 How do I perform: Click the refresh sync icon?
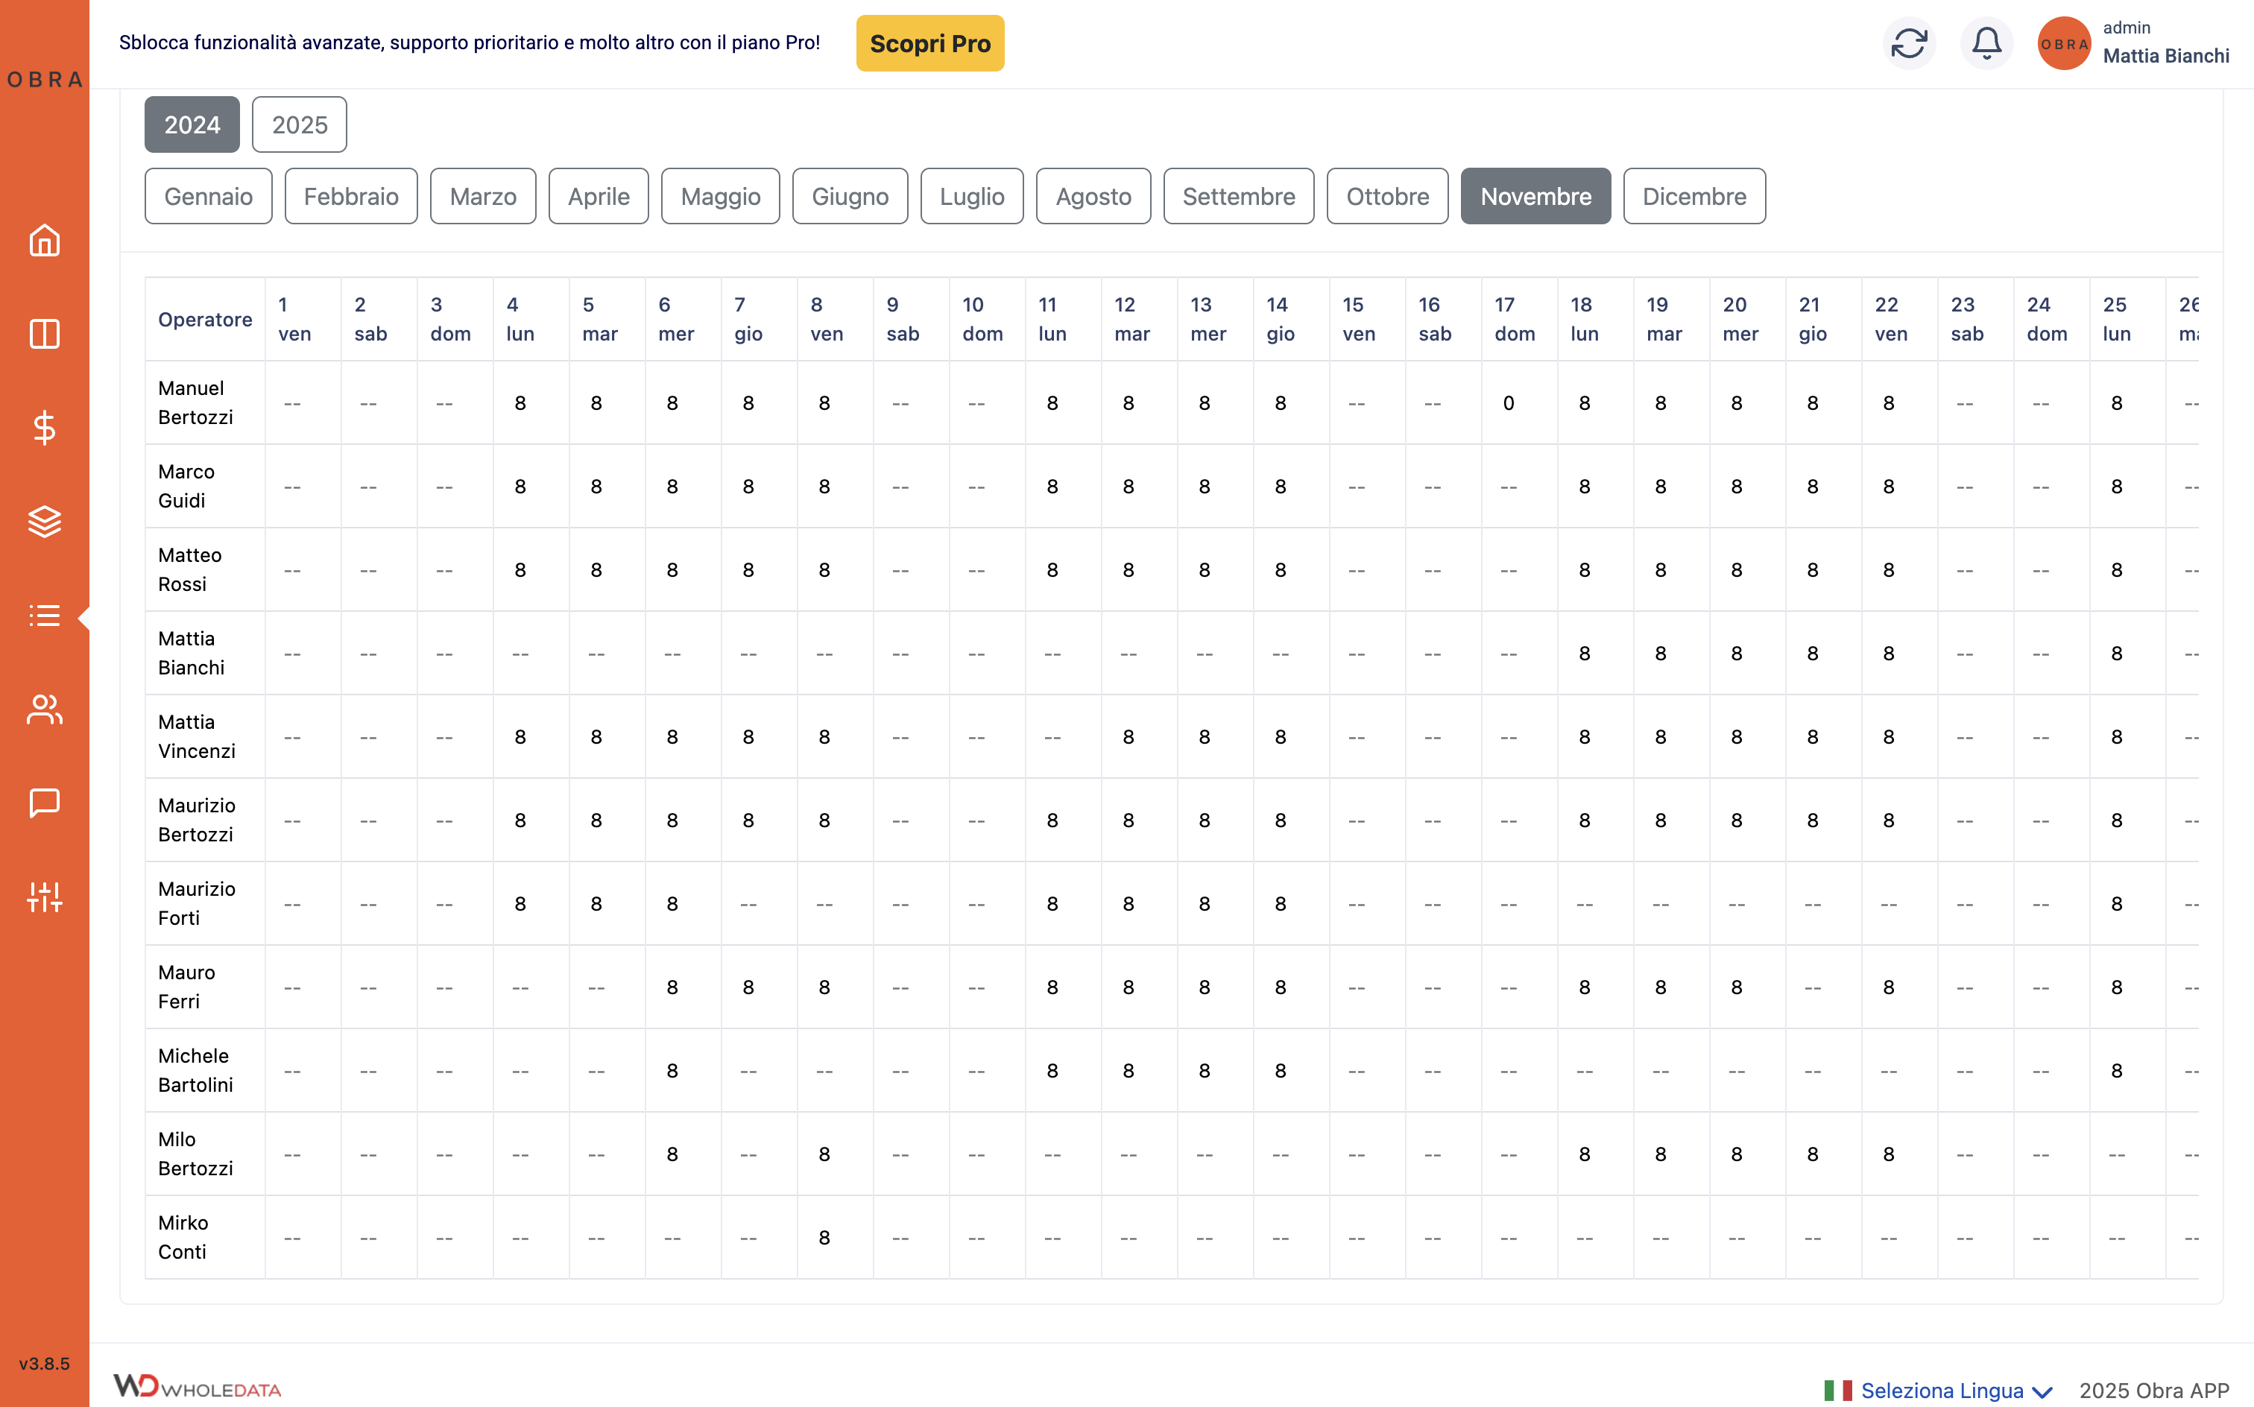1908,42
